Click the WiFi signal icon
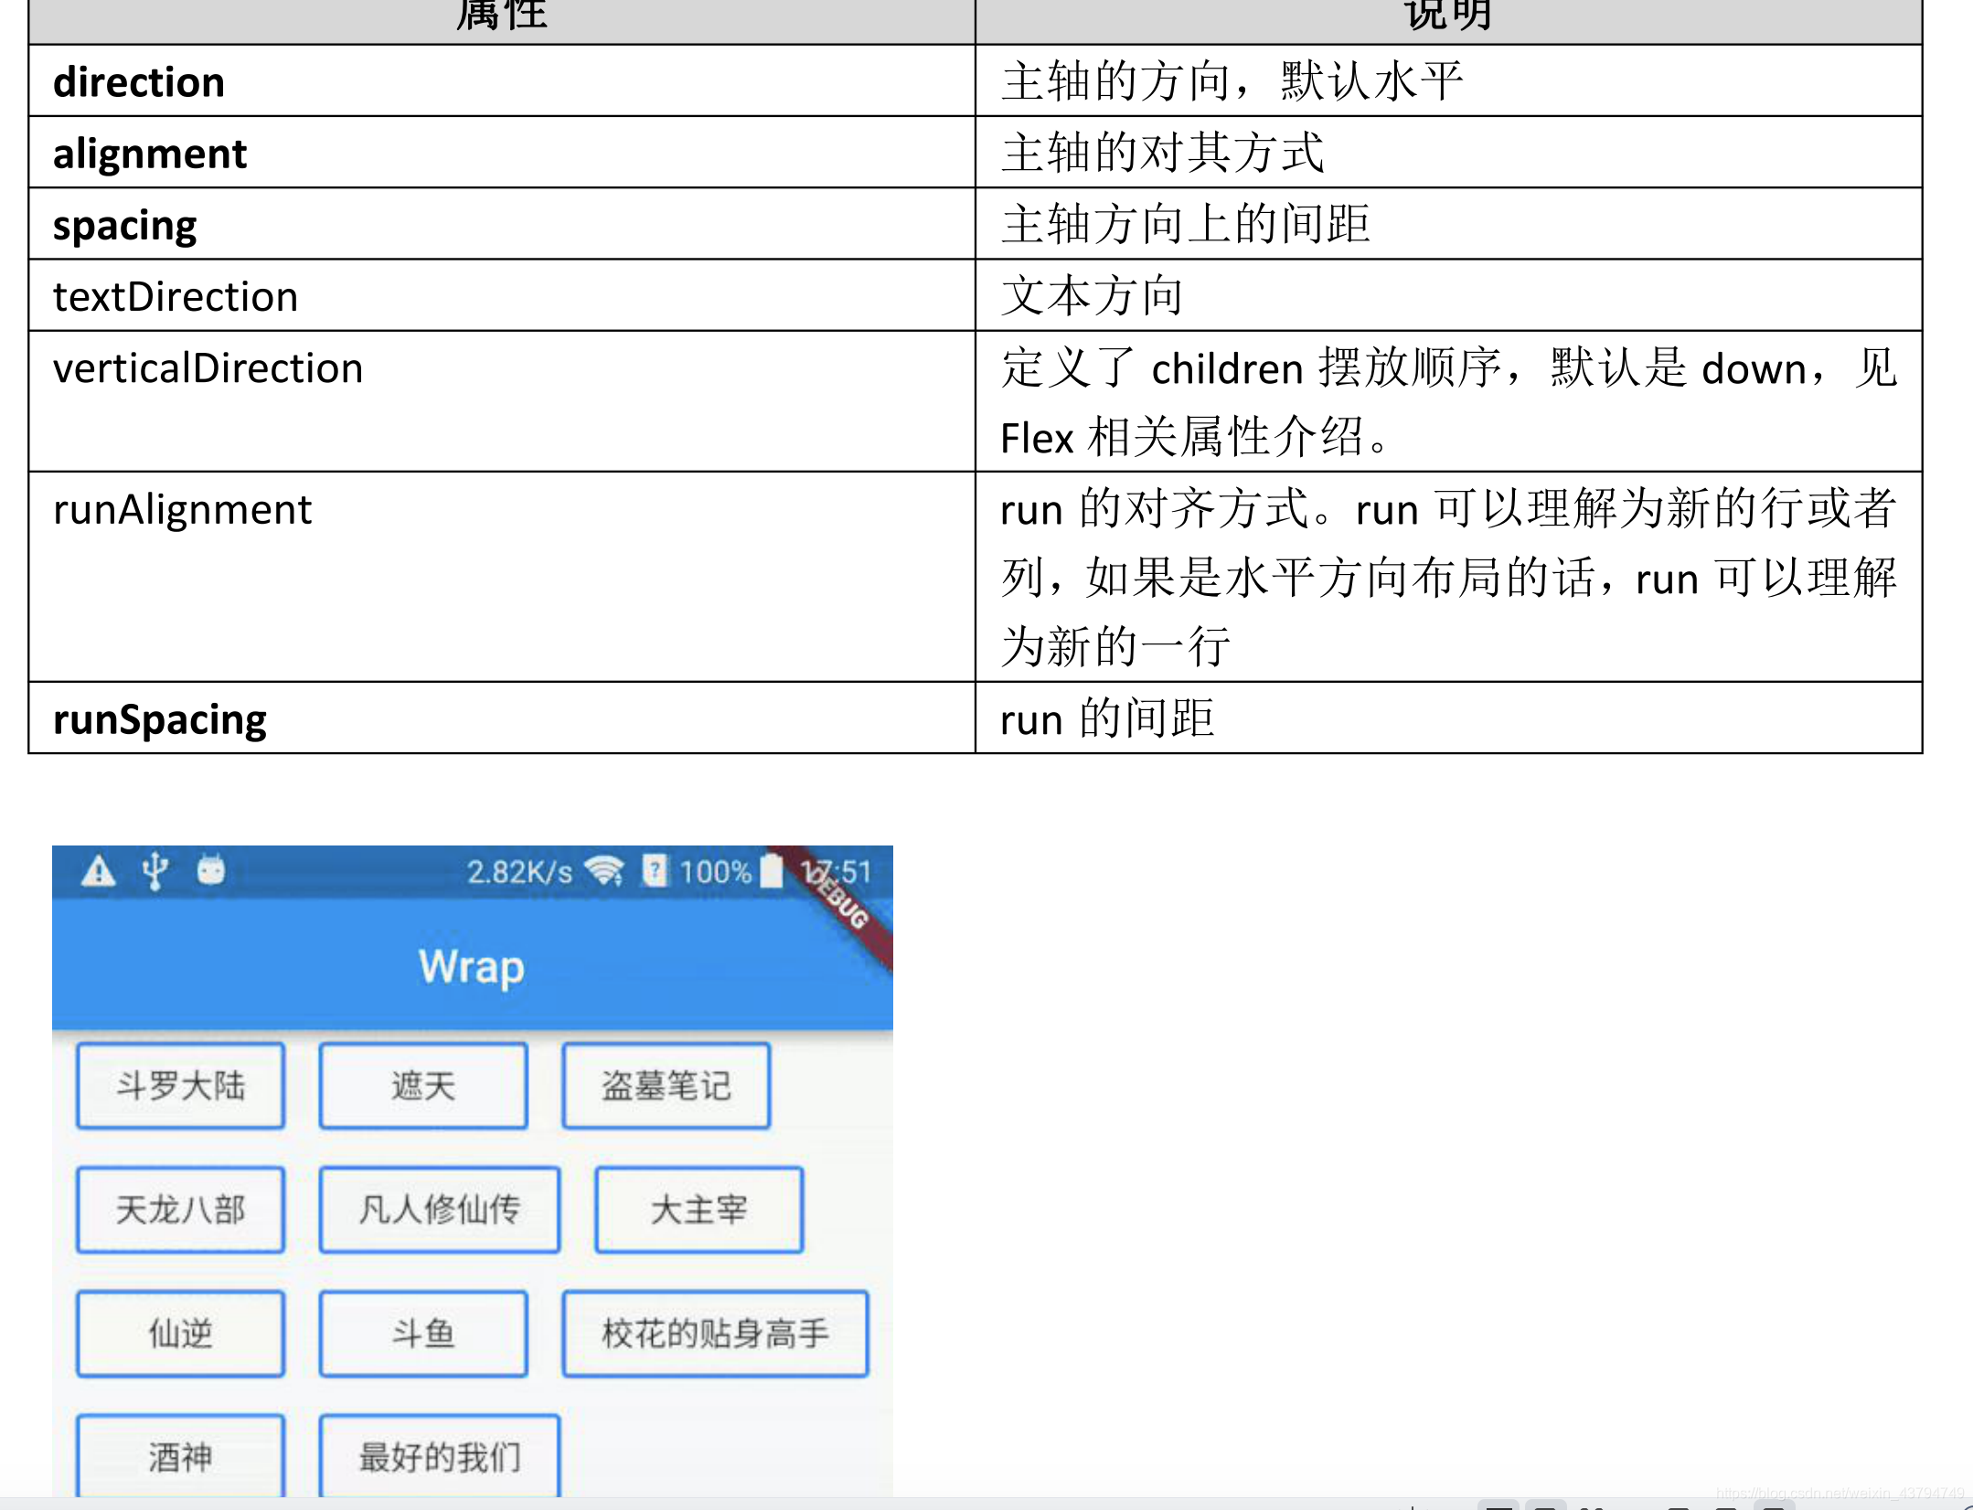1973x1510 pixels. (604, 871)
